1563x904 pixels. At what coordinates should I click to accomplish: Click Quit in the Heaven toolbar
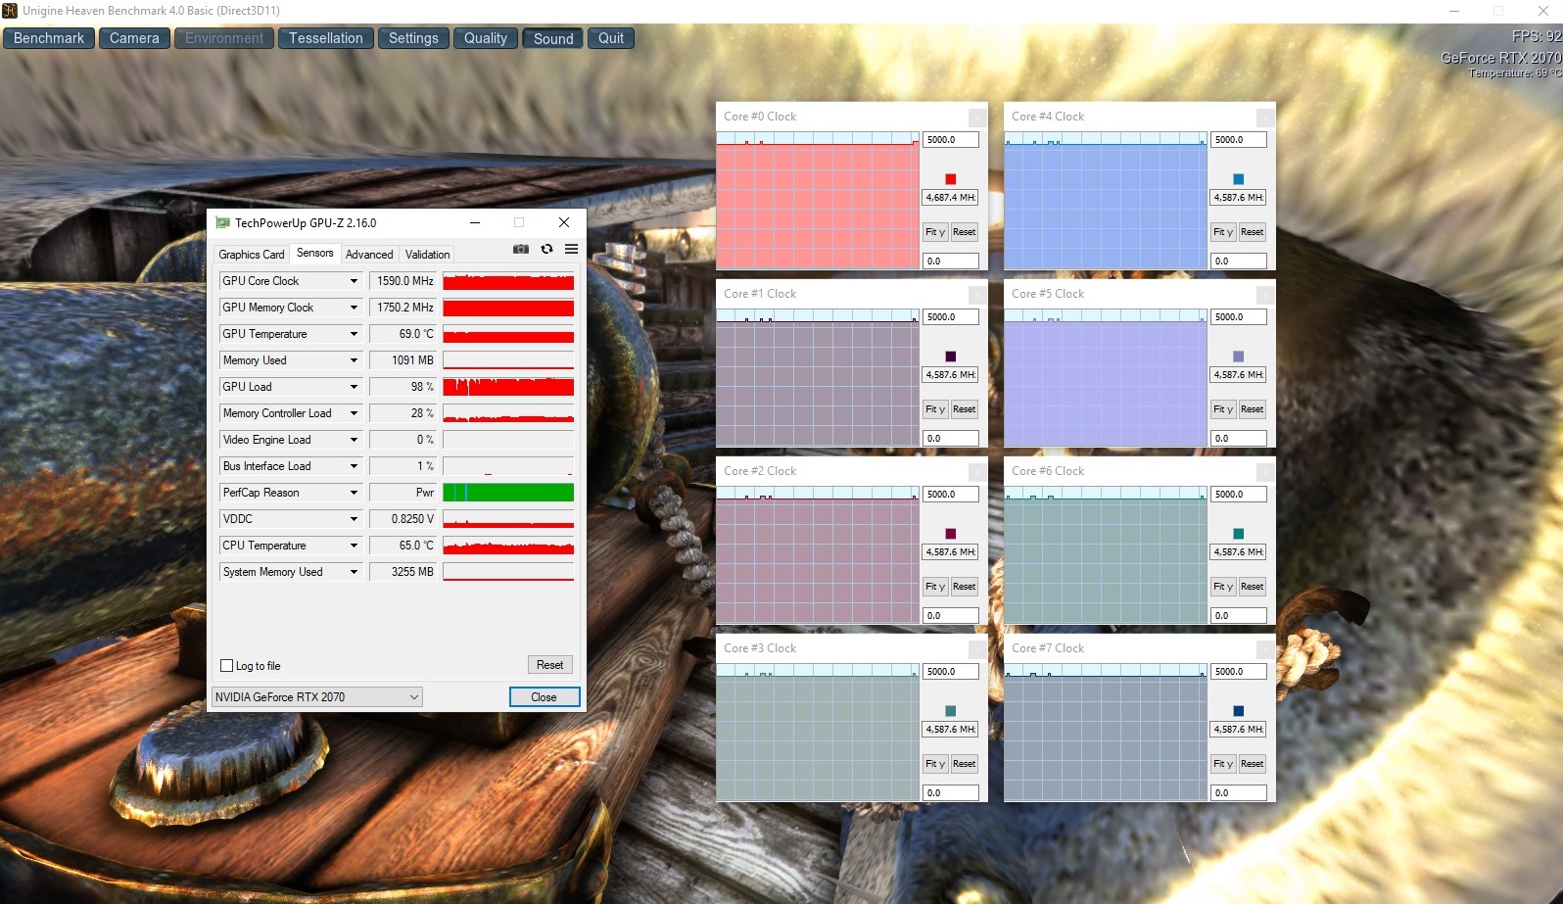pos(611,38)
